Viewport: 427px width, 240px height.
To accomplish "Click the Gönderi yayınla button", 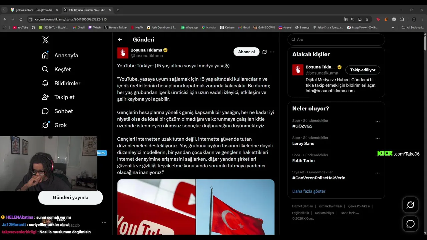I will [x=70, y=198].
